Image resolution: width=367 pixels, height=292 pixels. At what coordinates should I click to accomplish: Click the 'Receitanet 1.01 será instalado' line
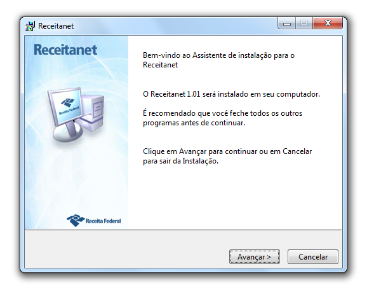(231, 94)
